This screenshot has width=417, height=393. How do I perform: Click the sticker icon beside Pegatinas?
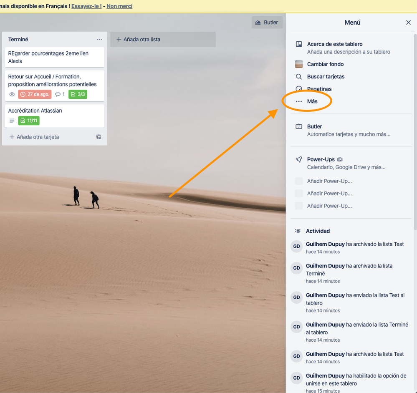pyautogui.click(x=298, y=89)
